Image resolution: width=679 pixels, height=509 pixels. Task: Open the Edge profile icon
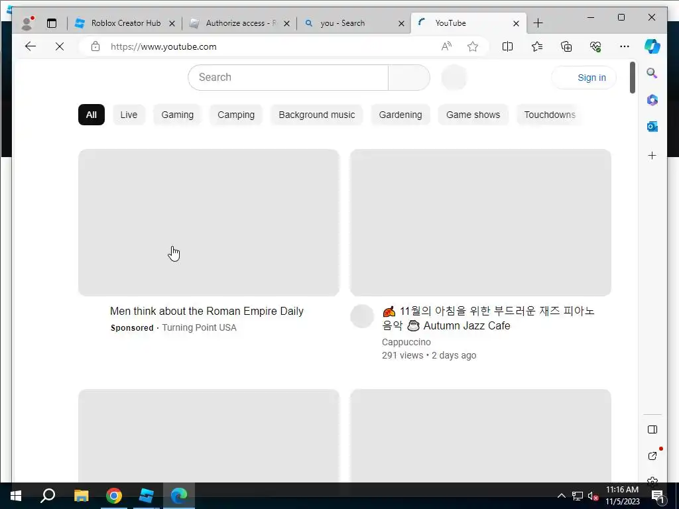(27, 23)
